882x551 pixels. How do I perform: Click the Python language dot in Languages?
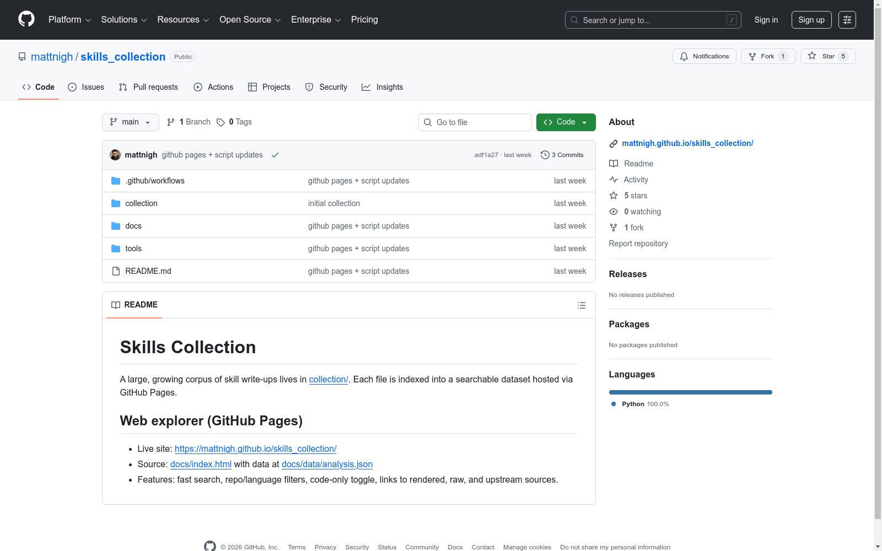614,404
